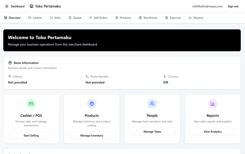This screenshot has height=154, width=245.
Task: Switch to Self Orders tab
Action: tap(98, 18)
